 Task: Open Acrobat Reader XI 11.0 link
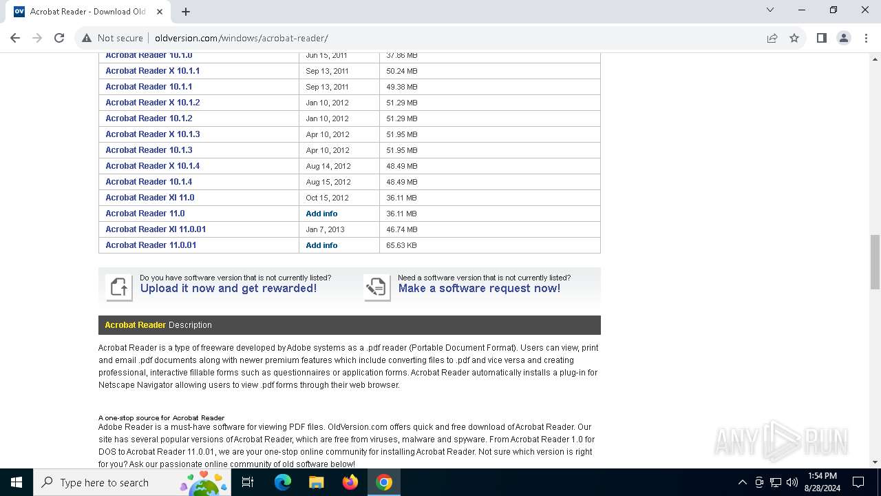pyautogui.click(x=150, y=197)
